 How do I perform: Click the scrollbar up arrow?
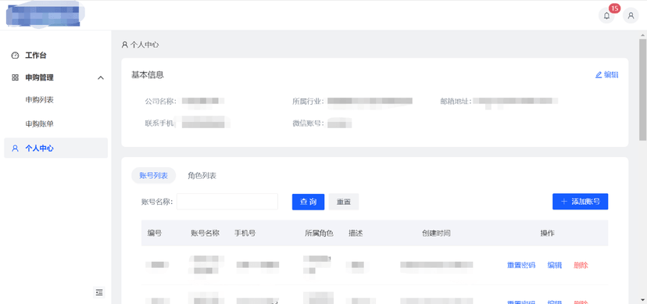click(x=642, y=34)
